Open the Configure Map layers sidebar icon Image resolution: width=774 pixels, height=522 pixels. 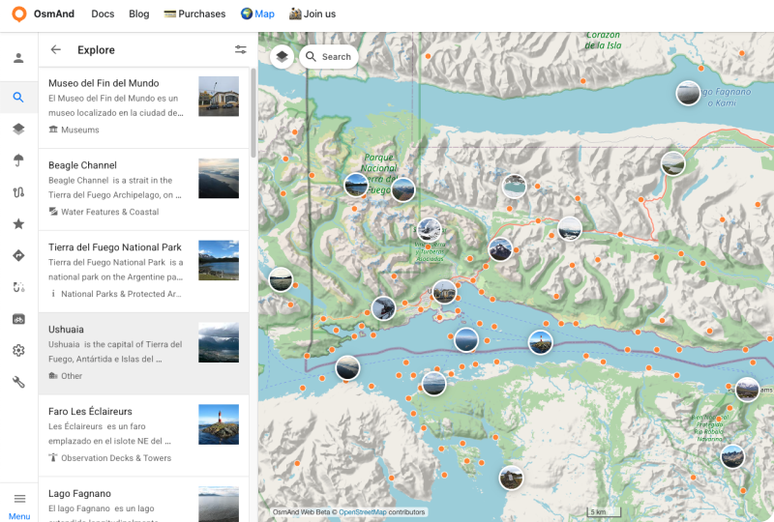tap(18, 130)
